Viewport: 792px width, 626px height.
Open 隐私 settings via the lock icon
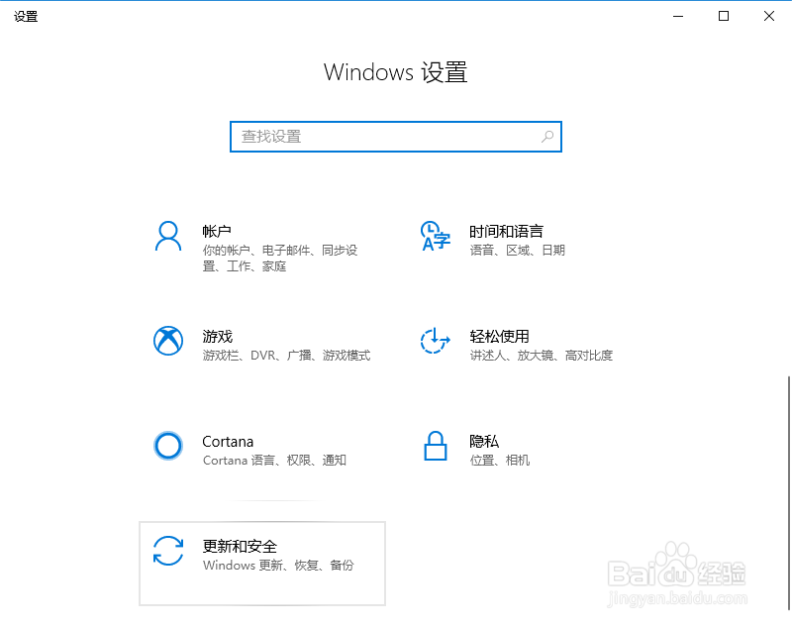(x=435, y=447)
